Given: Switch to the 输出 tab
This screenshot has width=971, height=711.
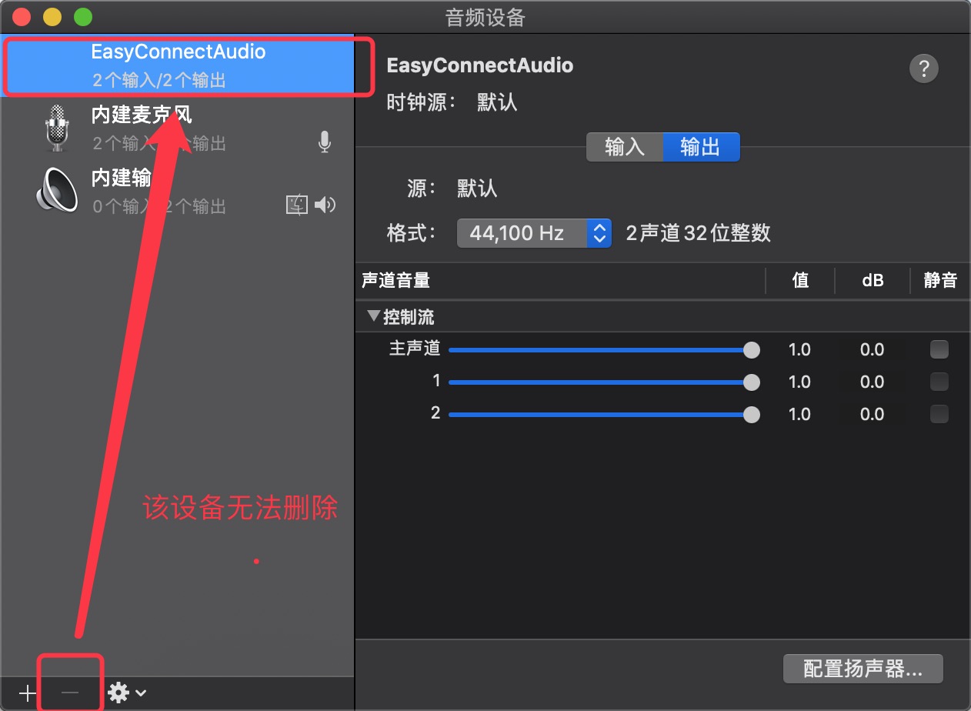Looking at the screenshot, I should tap(701, 147).
